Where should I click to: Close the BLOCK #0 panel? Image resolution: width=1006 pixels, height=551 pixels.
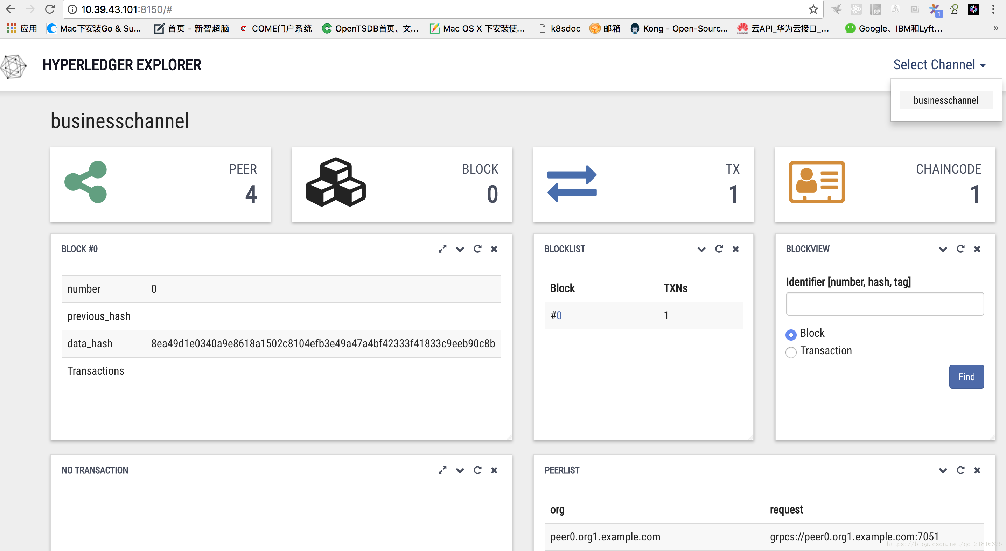click(x=494, y=249)
